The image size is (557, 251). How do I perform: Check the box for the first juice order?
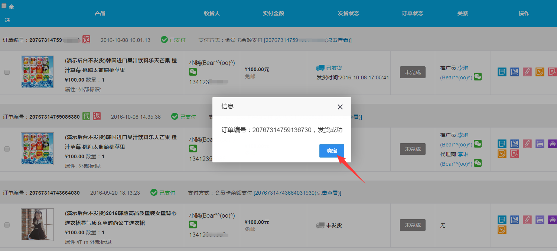(x=7, y=72)
